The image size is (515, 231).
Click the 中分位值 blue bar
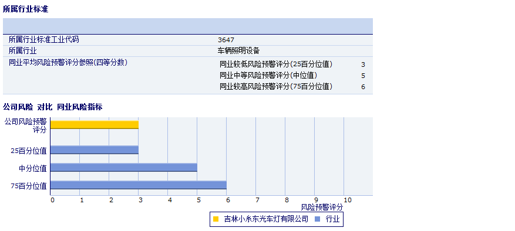[124, 167]
